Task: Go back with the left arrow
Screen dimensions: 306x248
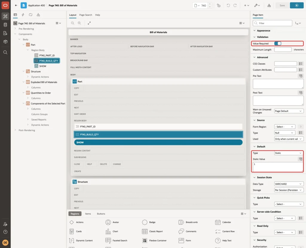Action: (16, 5)
